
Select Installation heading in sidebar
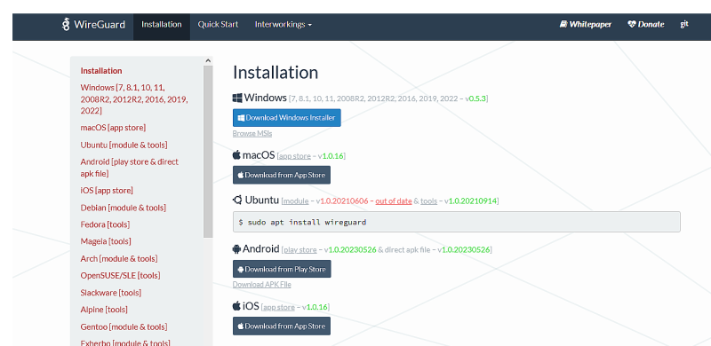coord(101,71)
